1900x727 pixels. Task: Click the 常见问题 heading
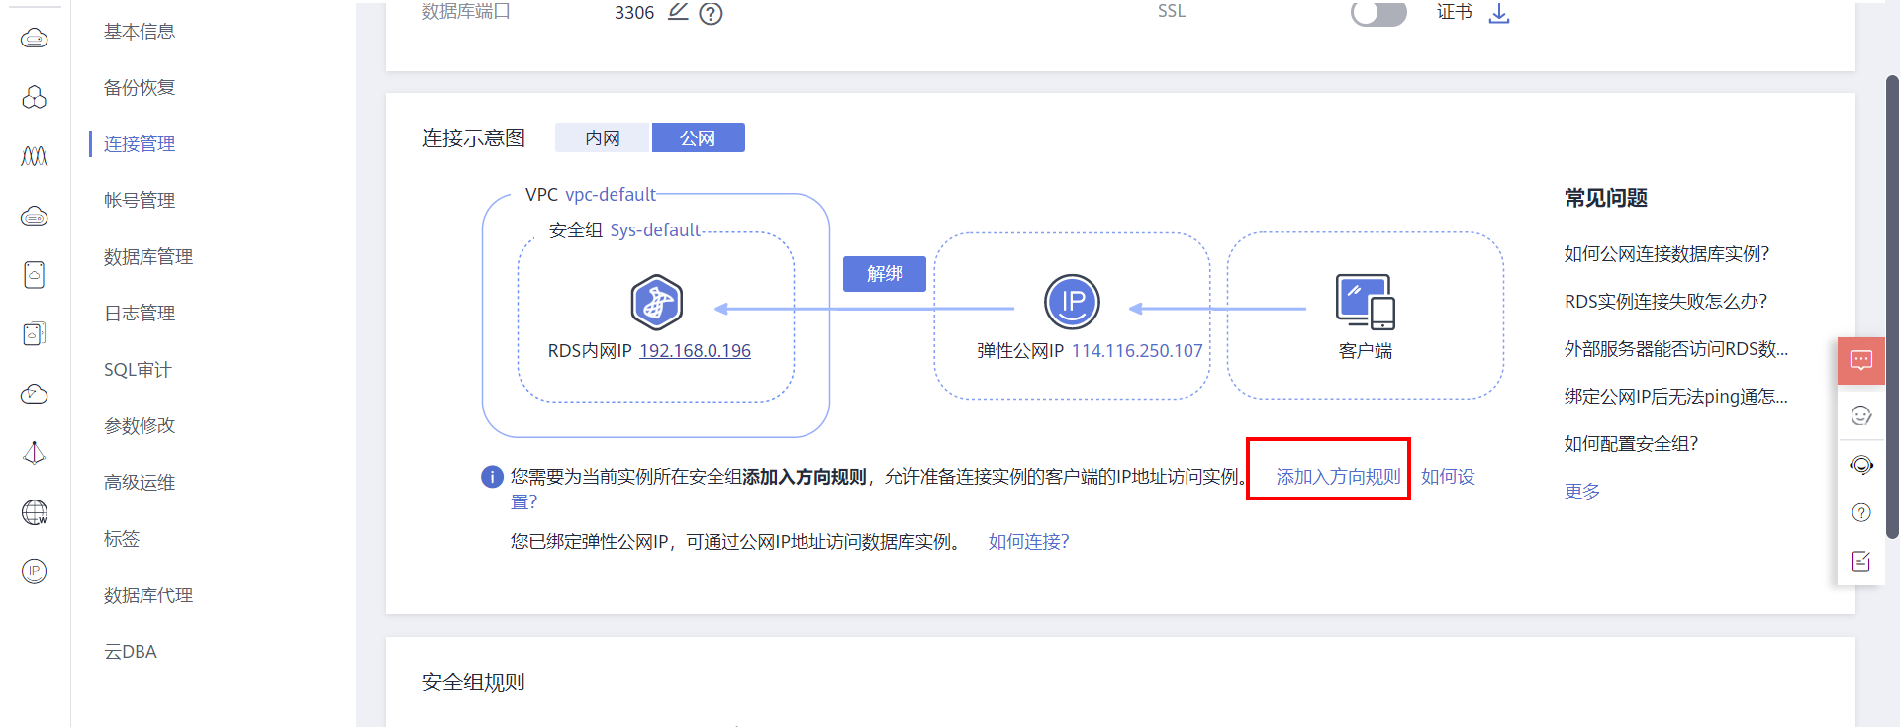pyautogui.click(x=1605, y=198)
